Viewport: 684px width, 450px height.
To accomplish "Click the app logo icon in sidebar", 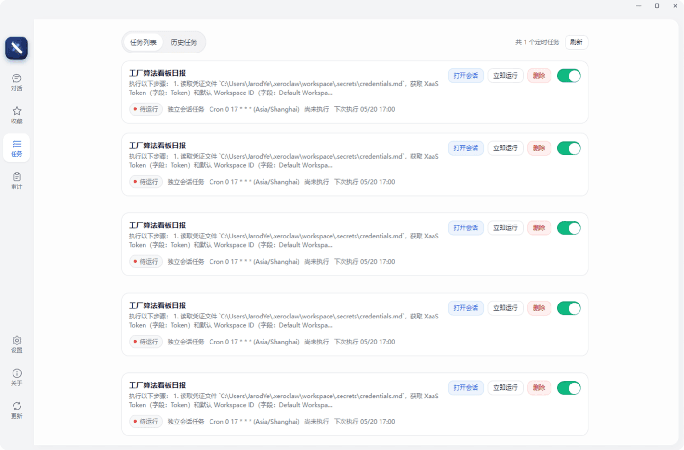I will pyautogui.click(x=16, y=48).
